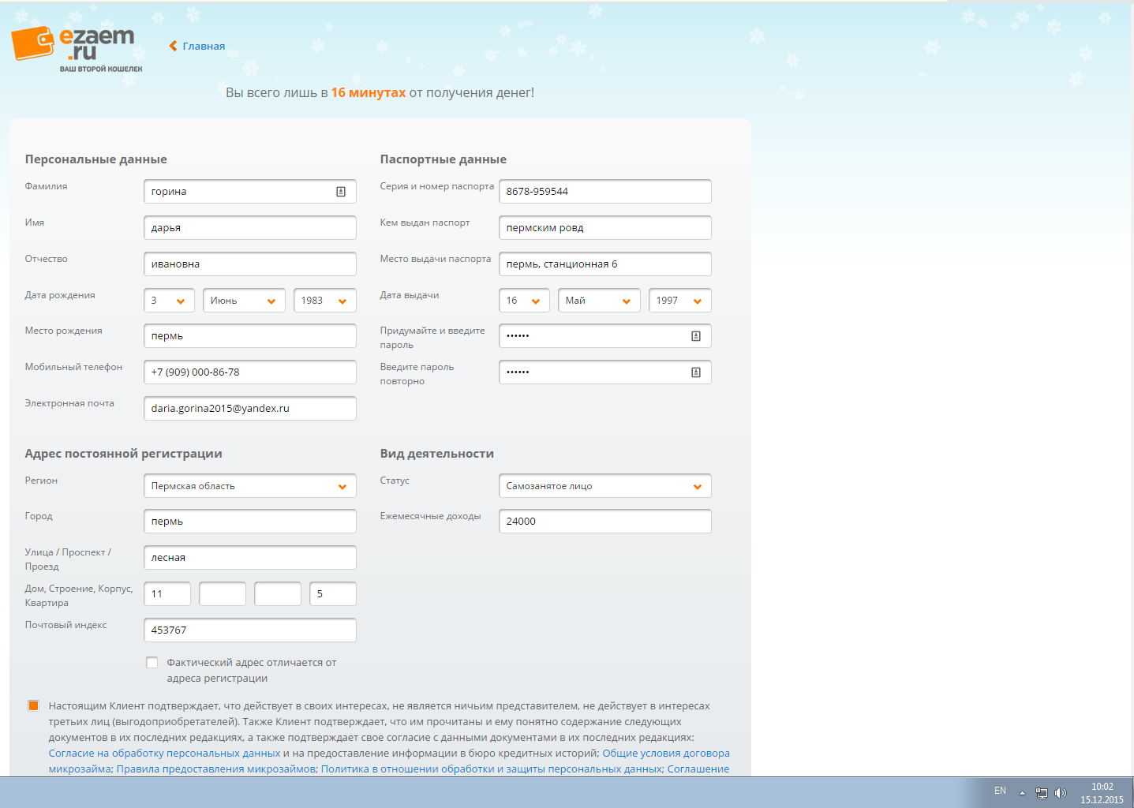Uncheck the orange client agreement checkbox
1134x808 pixels.
pyautogui.click(x=33, y=705)
